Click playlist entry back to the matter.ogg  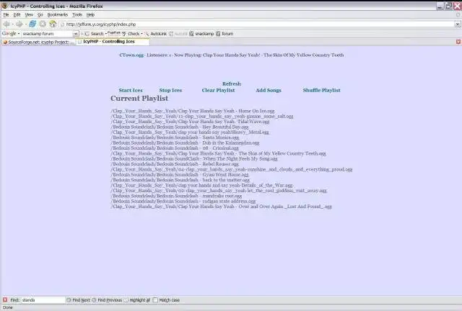180,180
